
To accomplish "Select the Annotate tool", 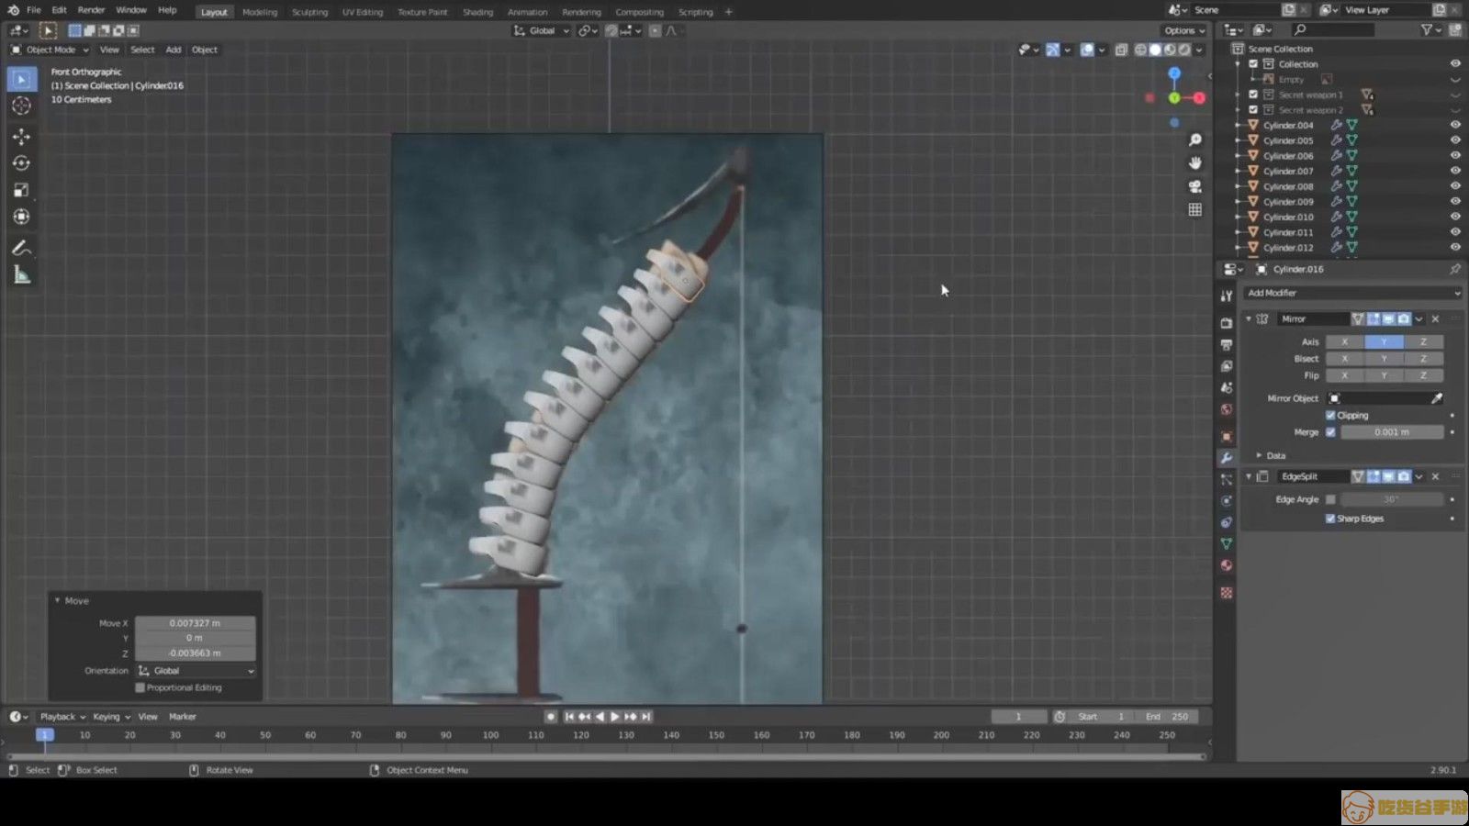I will point(21,248).
